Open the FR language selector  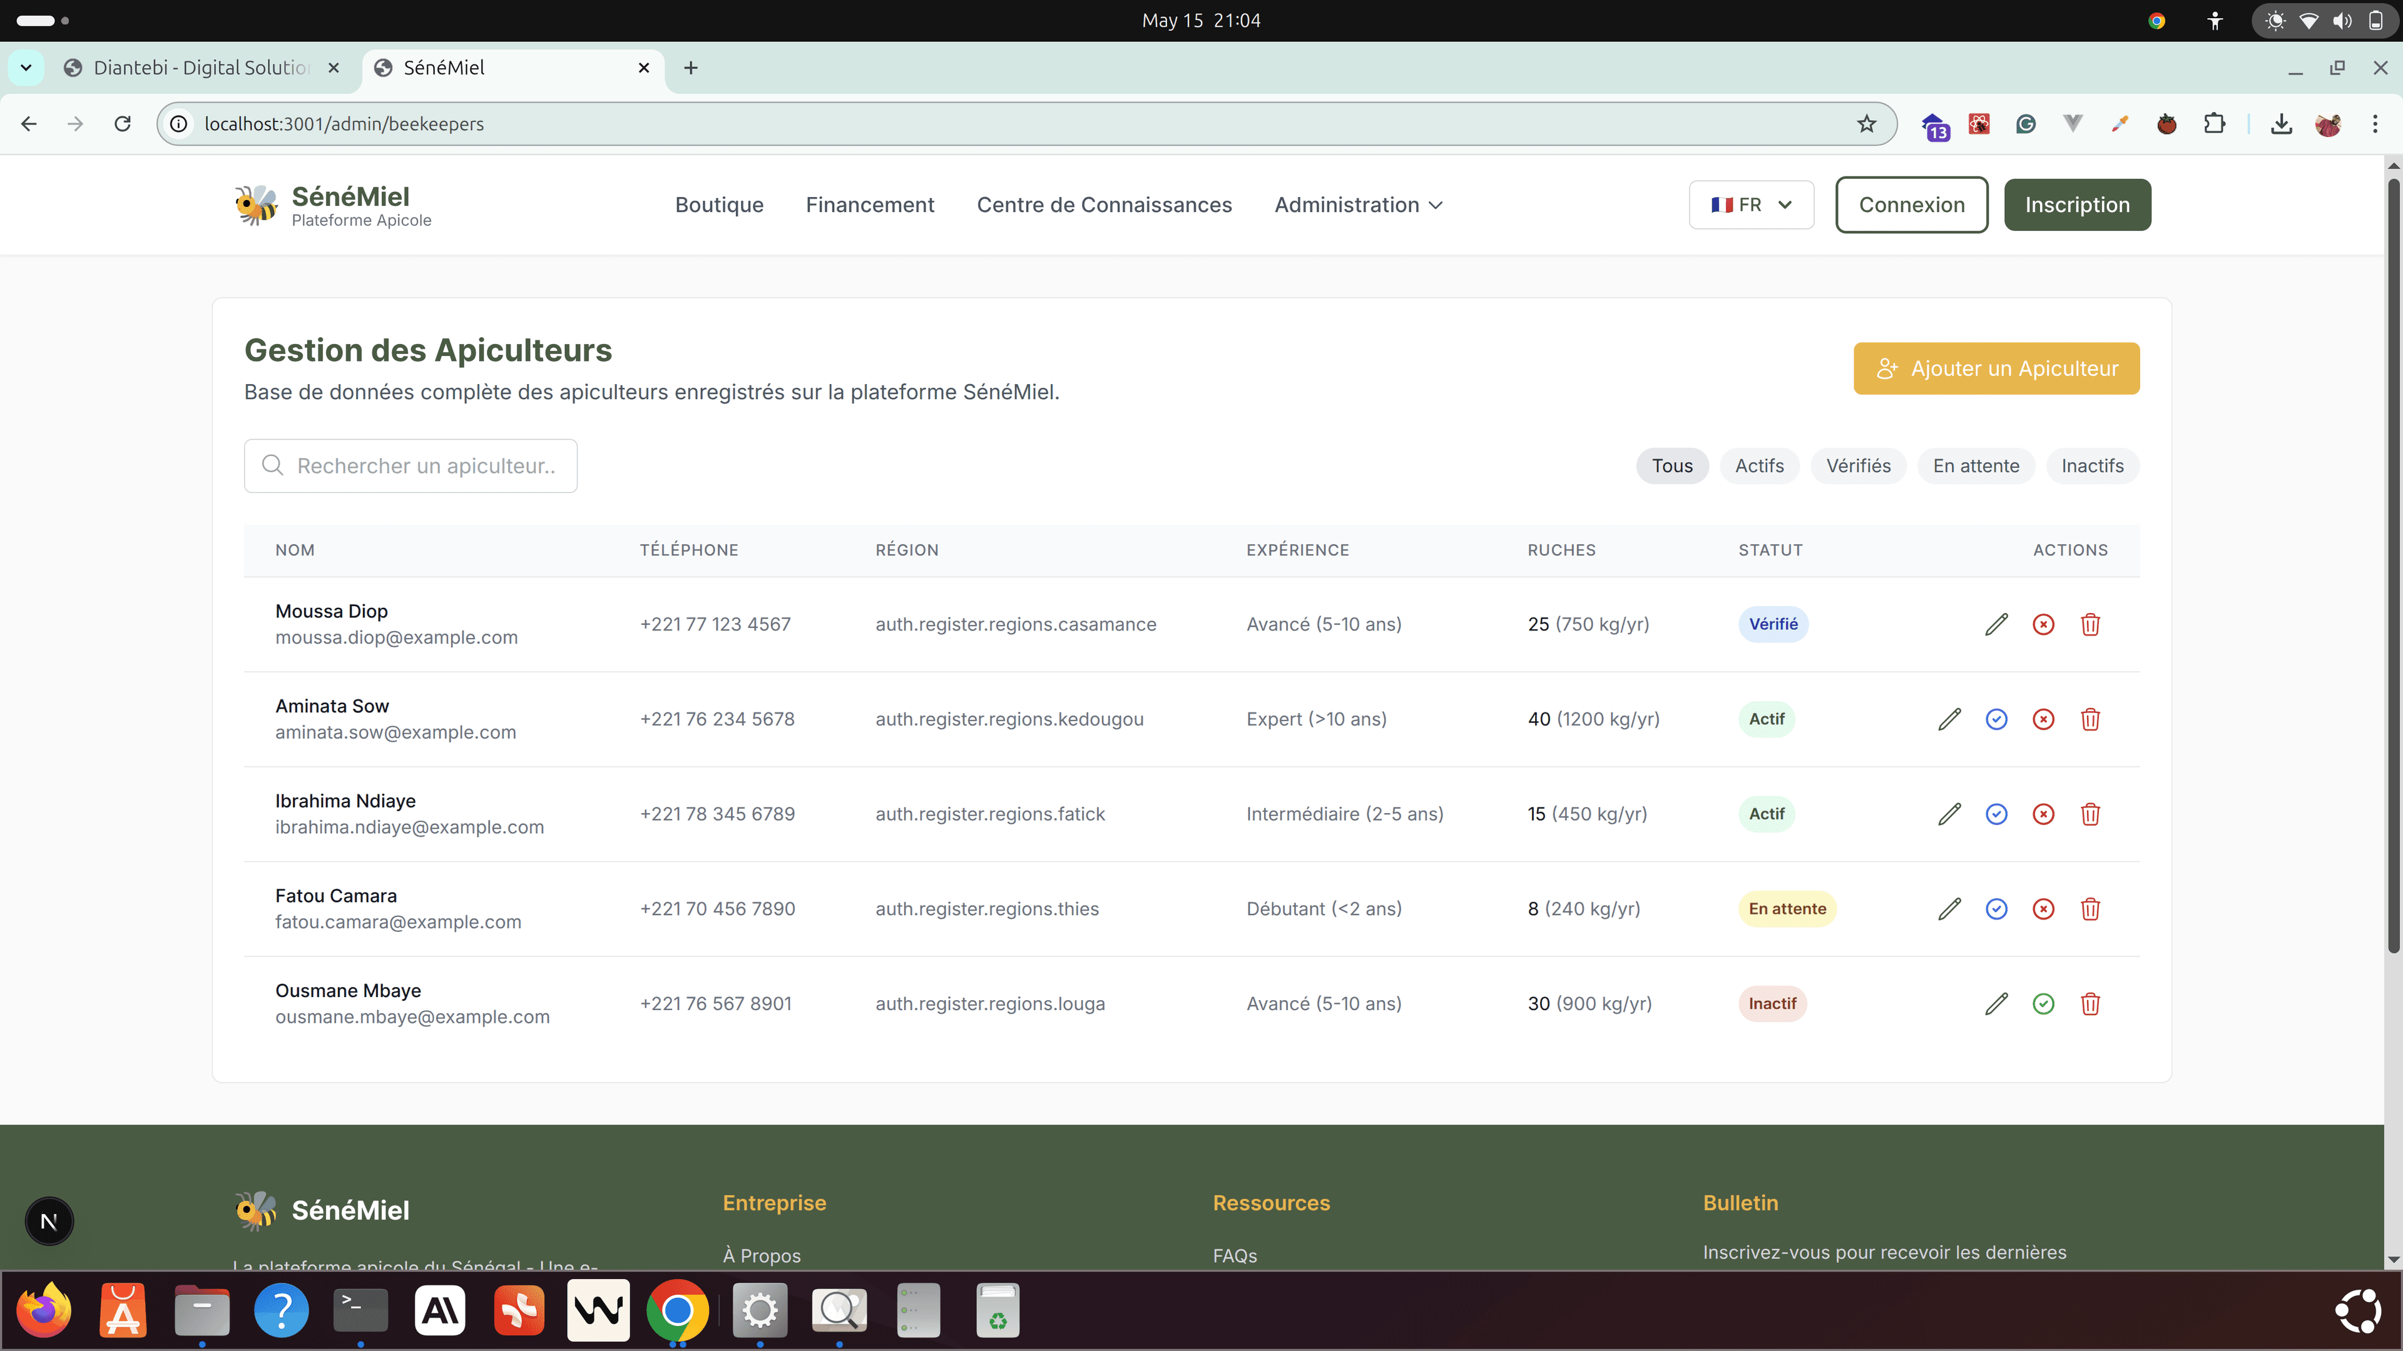[x=1750, y=204]
